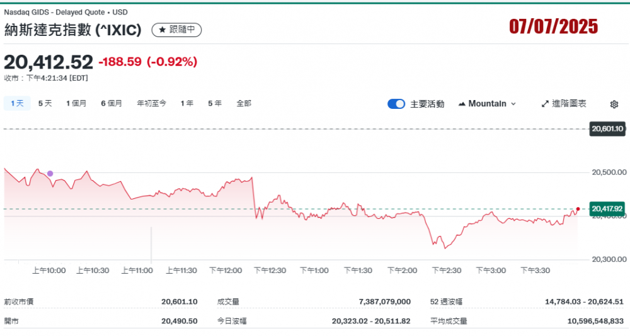Screen dimensions: 630x336
Task: Select the 5年 time range
Action: point(214,103)
